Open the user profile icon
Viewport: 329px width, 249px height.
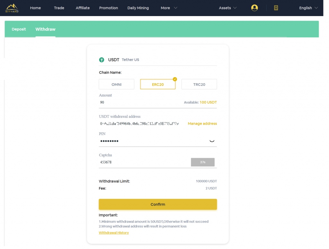point(254,8)
